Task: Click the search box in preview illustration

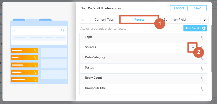Action: [x=39, y=30]
